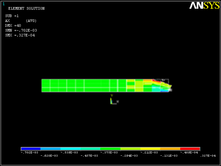Click the ELEMENT SOLUTION title text
This screenshot has height=166, width=221.
(26, 8)
